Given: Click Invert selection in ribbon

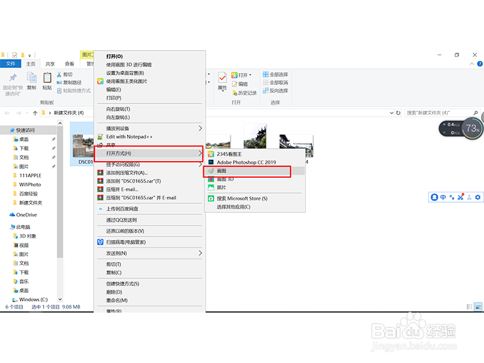Looking at the screenshot, I should [275, 90].
